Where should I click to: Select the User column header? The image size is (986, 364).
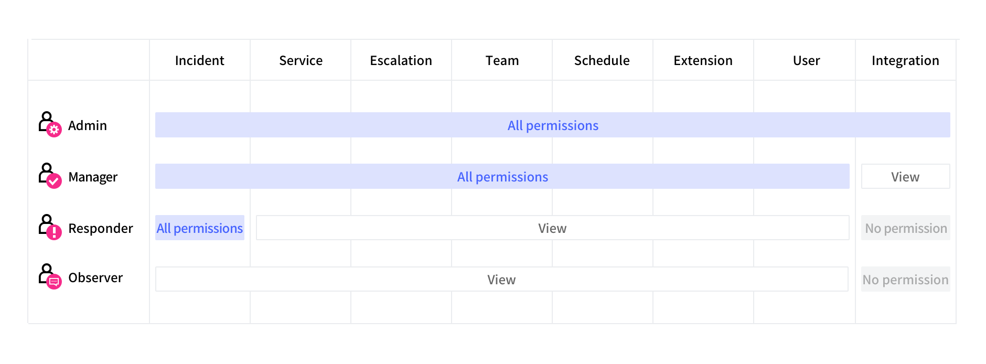tap(806, 61)
